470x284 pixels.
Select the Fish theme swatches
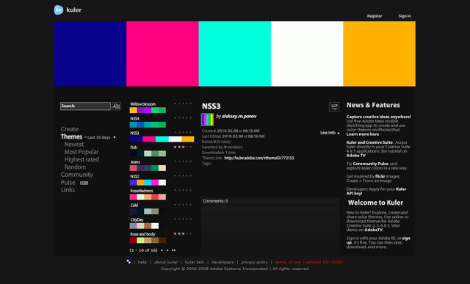(x=148, y=153)
